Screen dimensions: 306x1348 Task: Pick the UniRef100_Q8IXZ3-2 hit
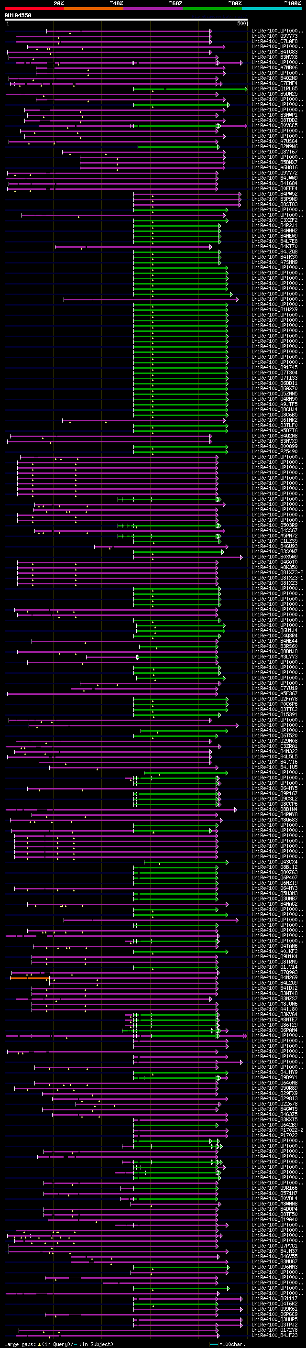tap(277, 572)
